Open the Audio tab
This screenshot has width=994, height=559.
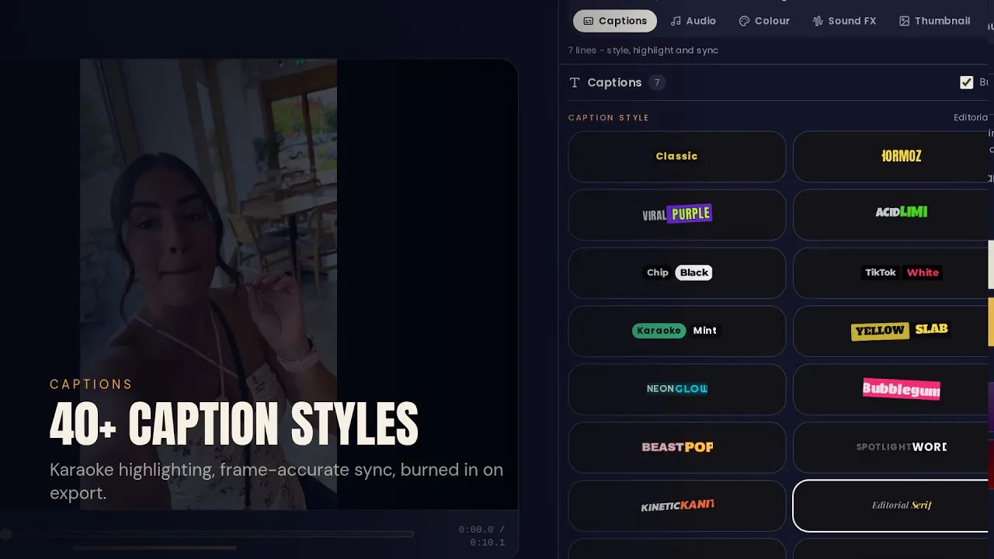[693, 21]
